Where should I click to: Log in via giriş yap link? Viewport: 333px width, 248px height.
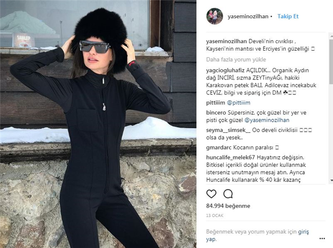[x=257, y=235]
